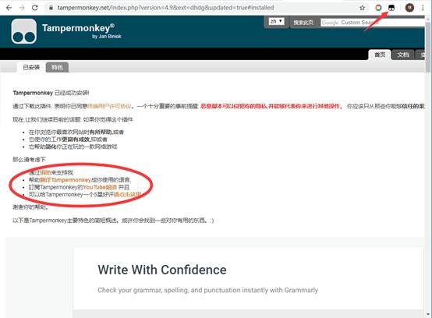Focus the Google Custom Search field
432x318 pixels.
(373, 23)
